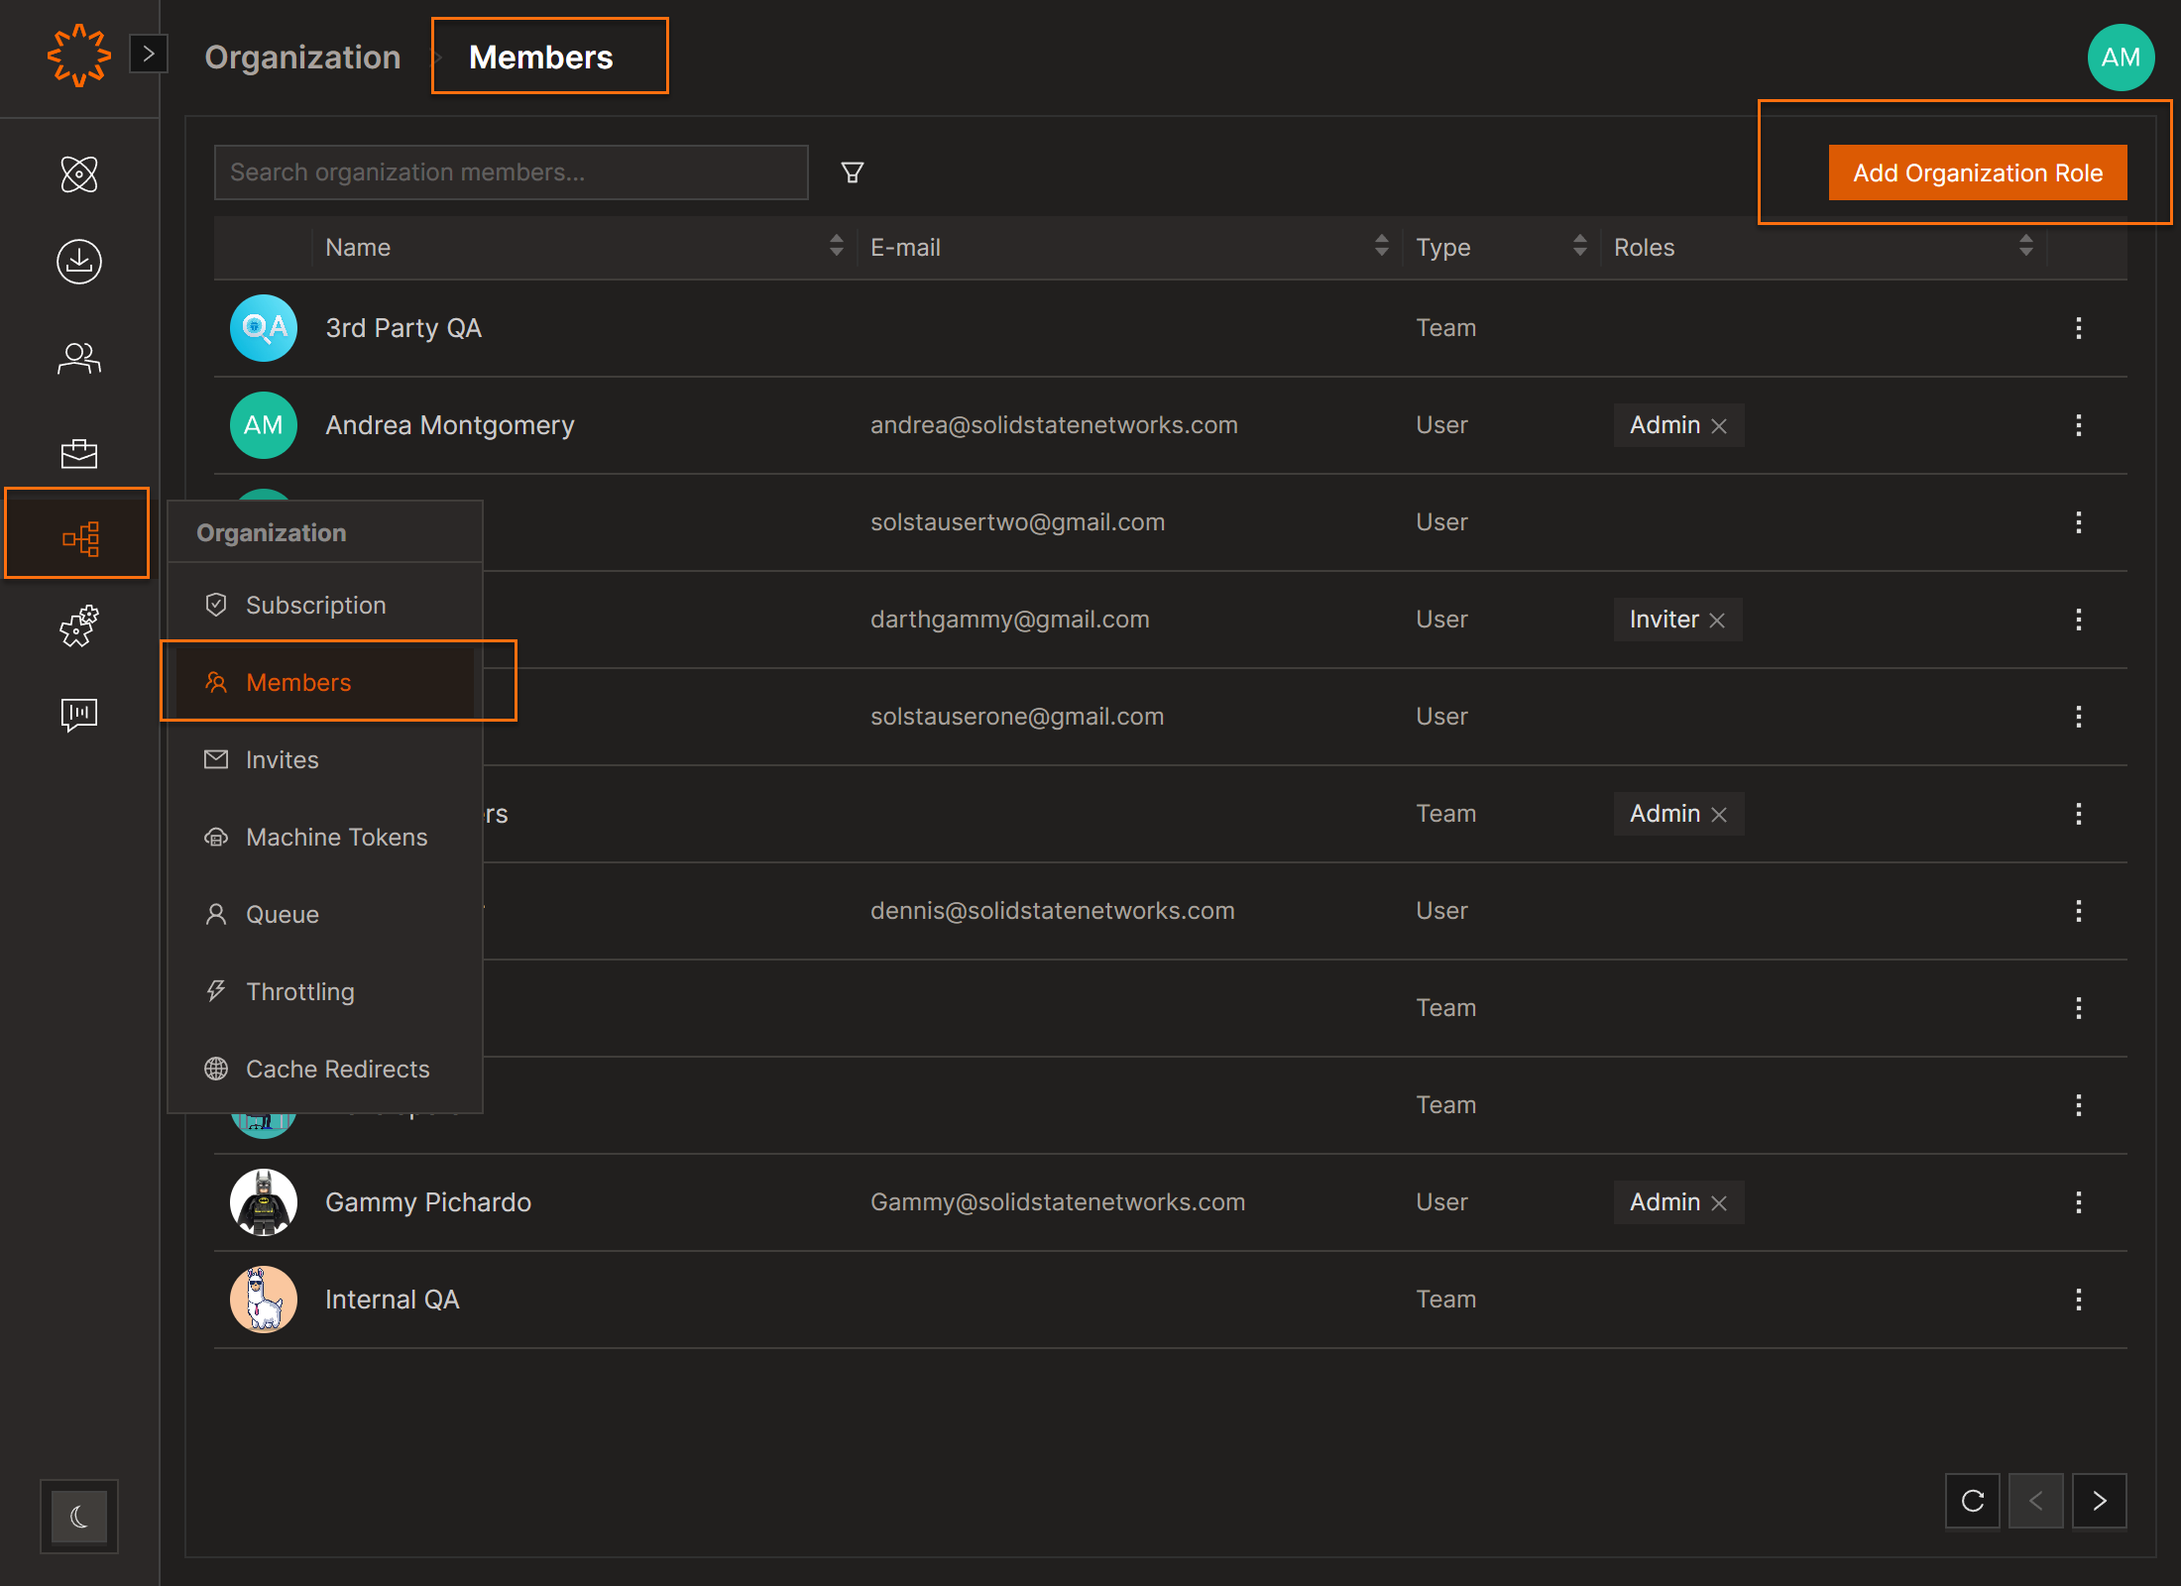The width and height of the screenshot is (2181, 1586).
Task: Open the briefcase sidebar icon
Action: (x=79, y=453)
